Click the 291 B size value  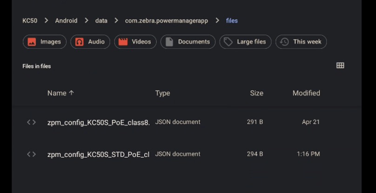[x=255, y=122]
